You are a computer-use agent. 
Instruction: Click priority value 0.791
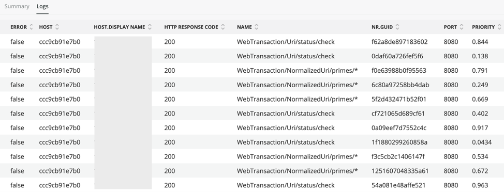tap(480, 71)
